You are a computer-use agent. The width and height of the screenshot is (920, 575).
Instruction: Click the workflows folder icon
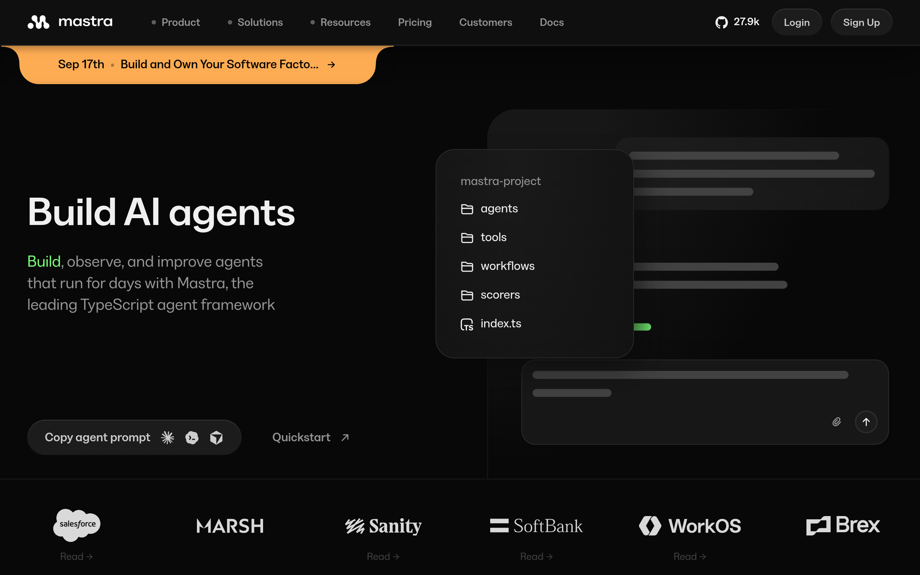point(467,267)
